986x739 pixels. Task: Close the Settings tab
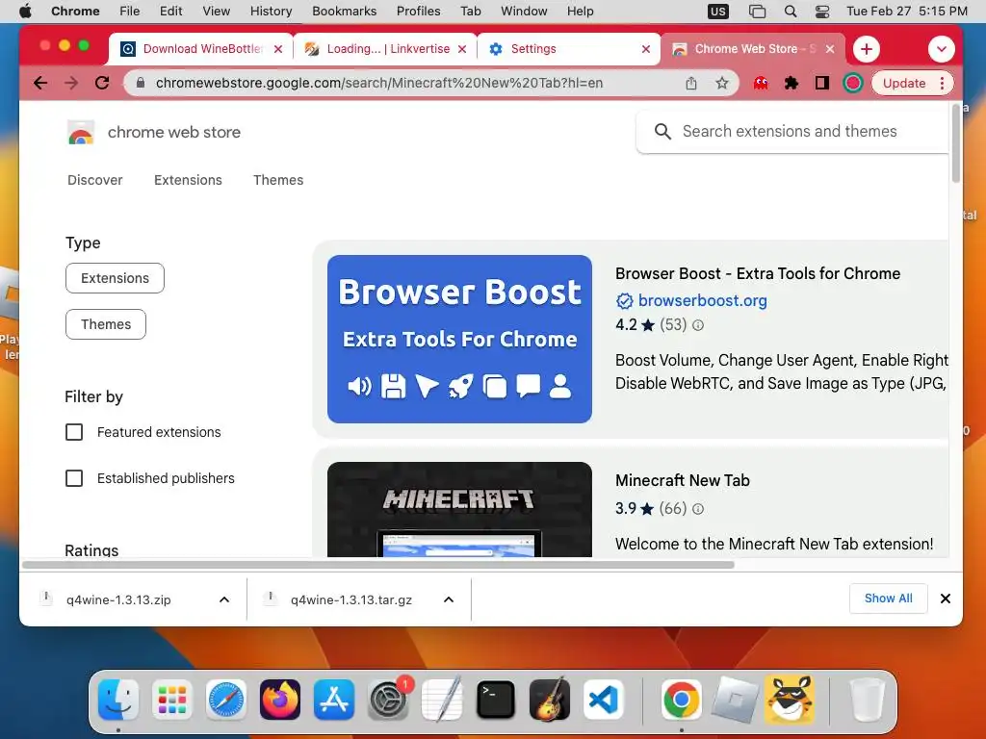pyautogui.click(x=646, y=49)
